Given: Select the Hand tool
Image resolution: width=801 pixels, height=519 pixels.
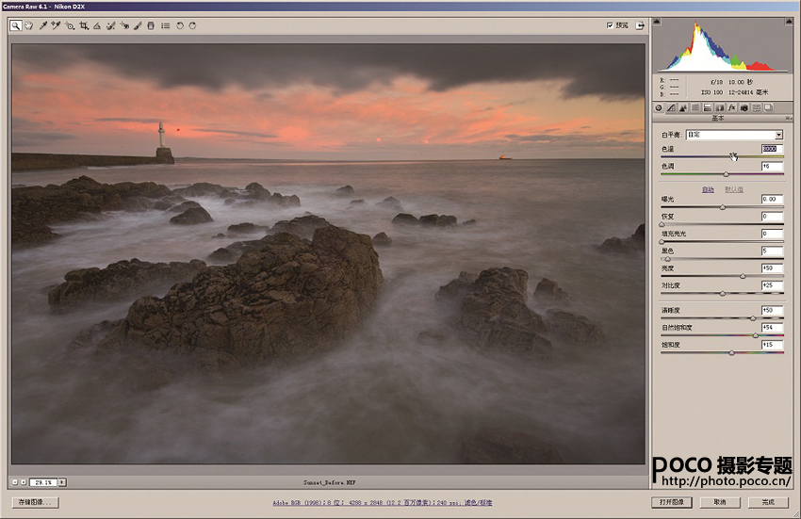Looking at the screenshot, I should (29, 25).
